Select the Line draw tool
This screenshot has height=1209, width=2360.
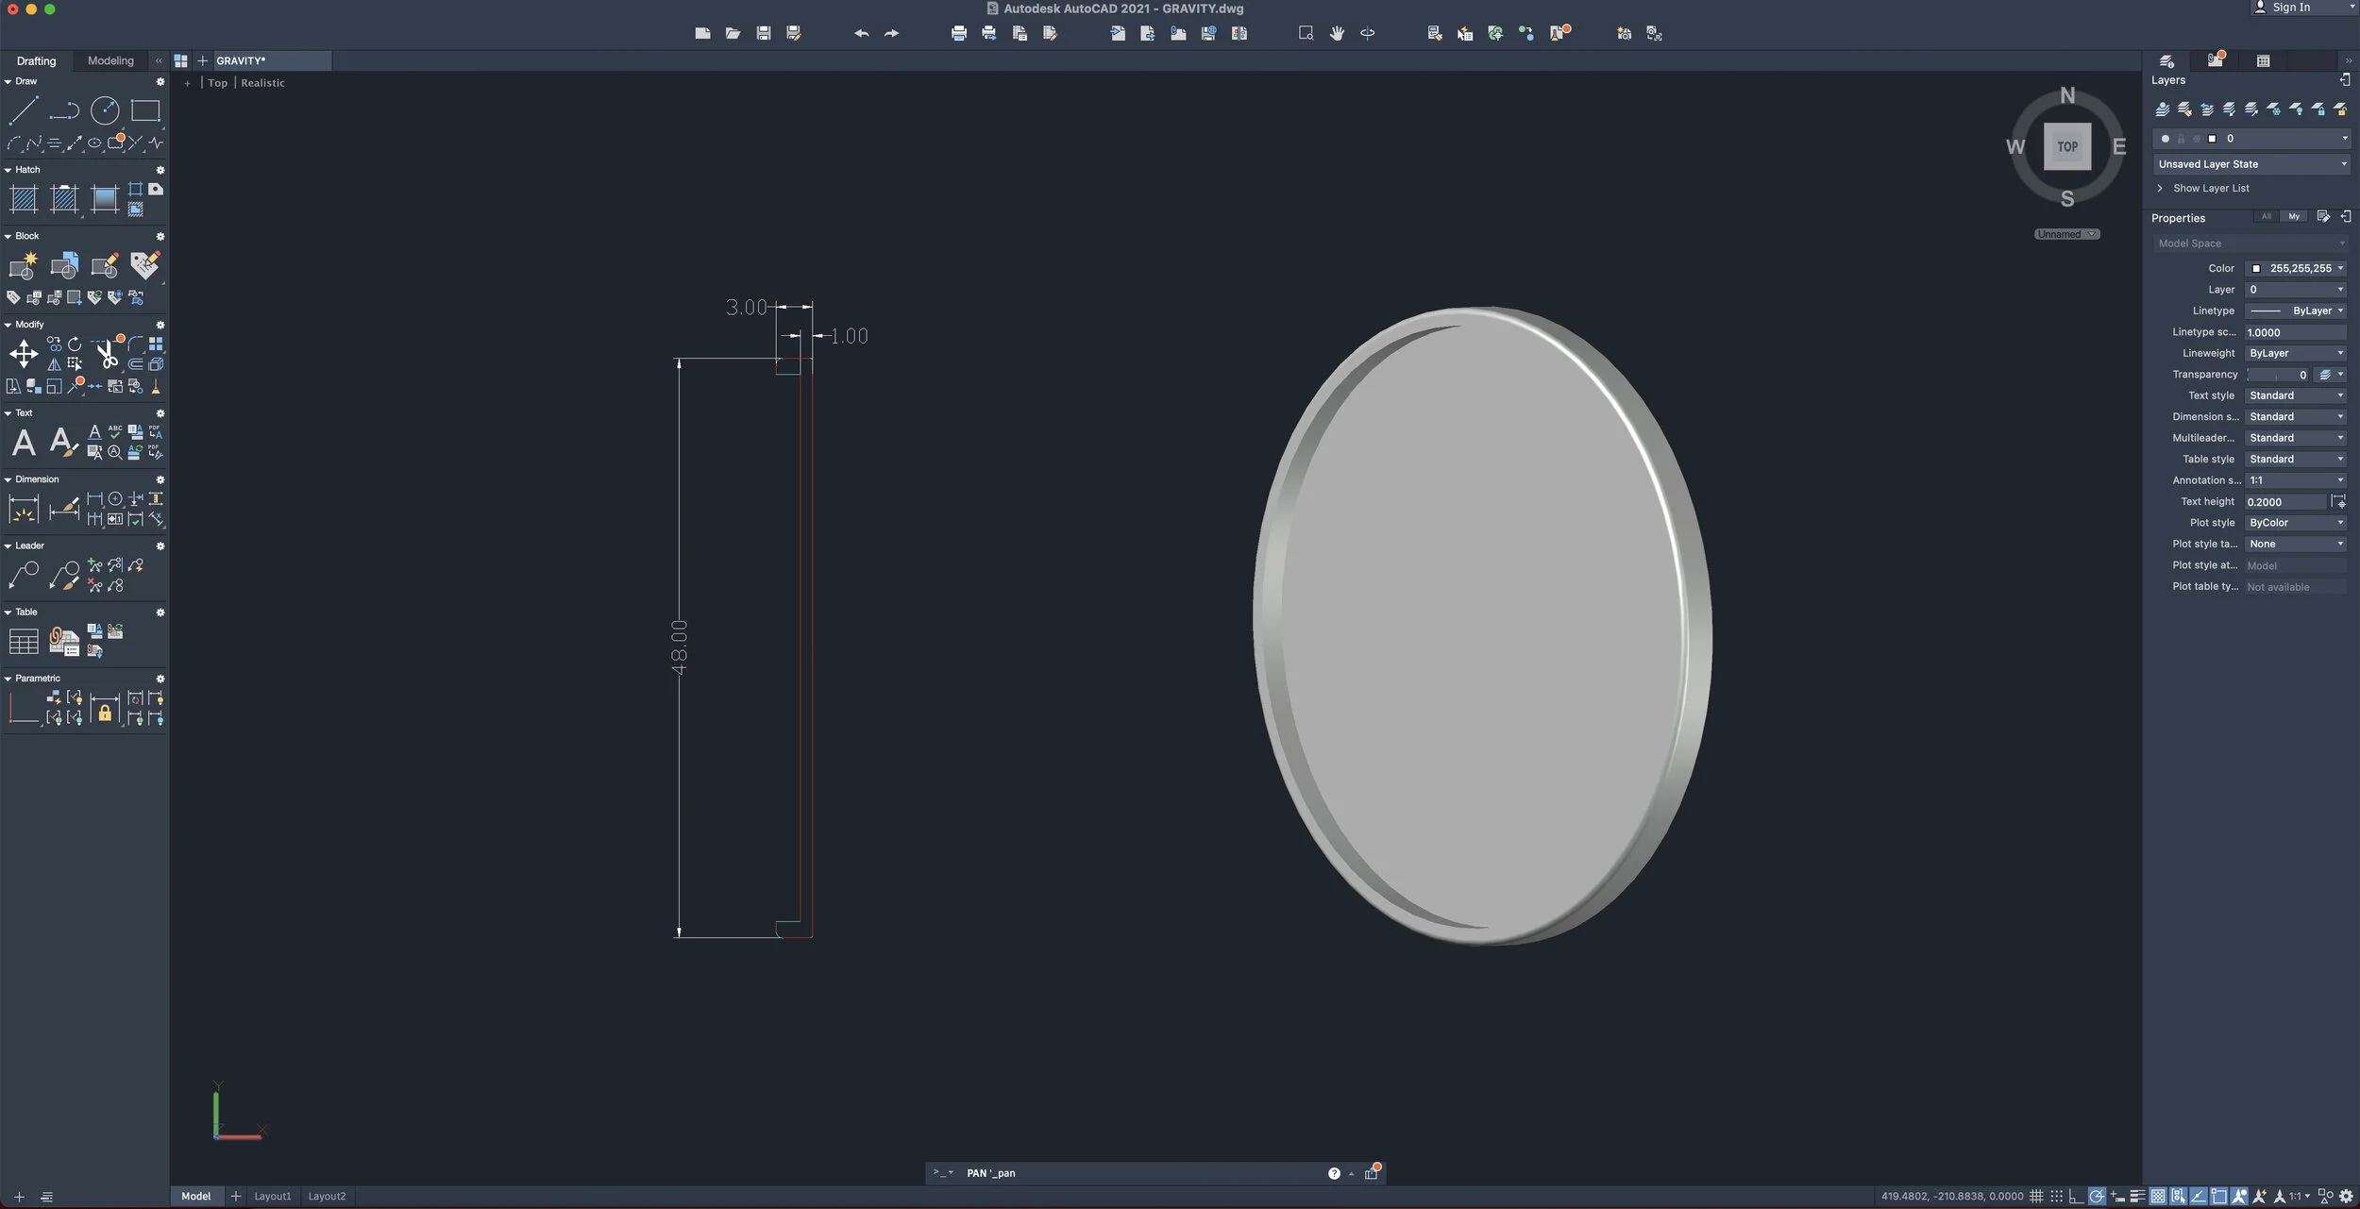23,110
